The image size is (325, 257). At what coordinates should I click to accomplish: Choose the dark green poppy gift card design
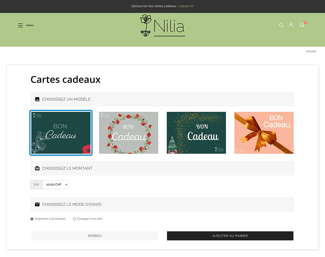coord(61,133)
